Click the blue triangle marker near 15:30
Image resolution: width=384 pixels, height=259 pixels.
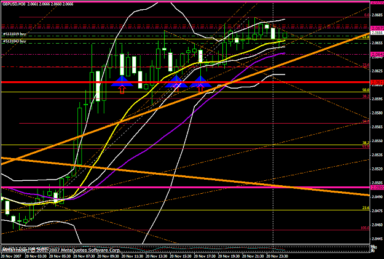(x=200, y=81)
